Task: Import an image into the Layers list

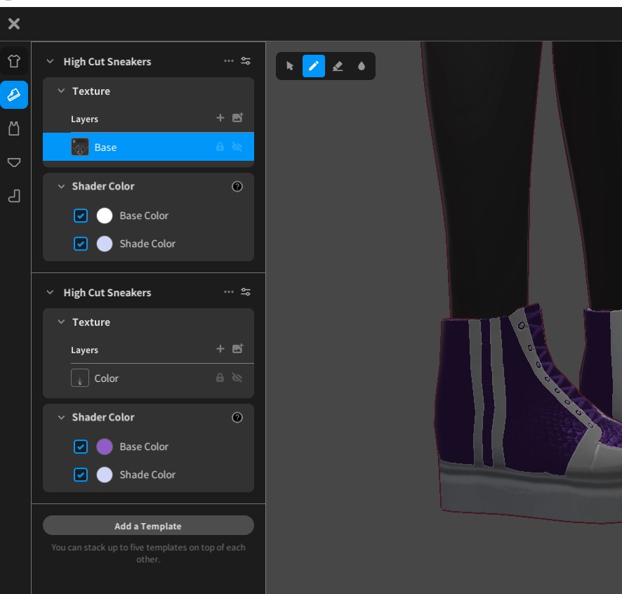Action: coord(237,117)
